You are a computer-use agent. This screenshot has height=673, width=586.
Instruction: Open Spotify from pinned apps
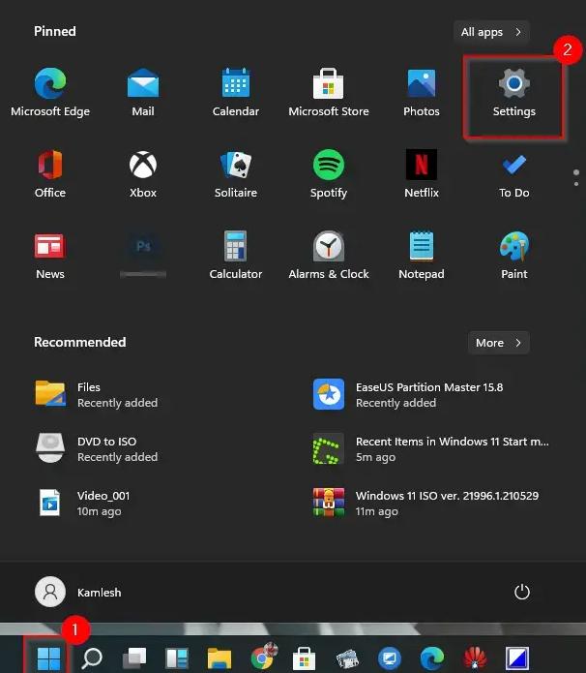(329, 173)
